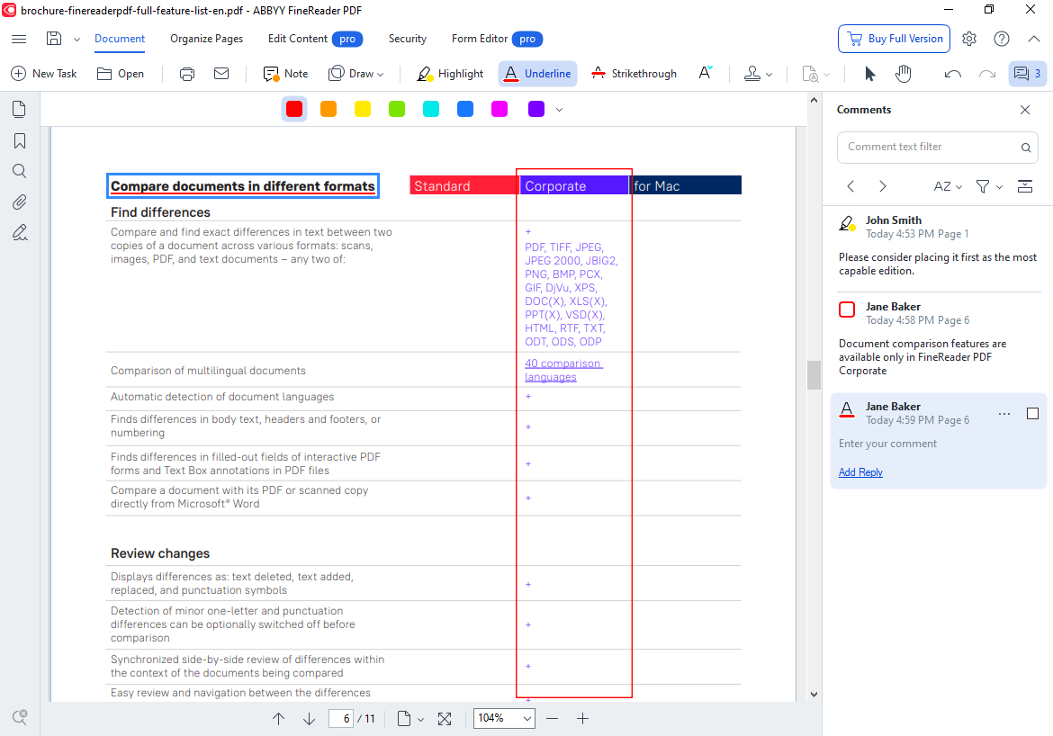
Task: Activate the Highlight tool
Action: (x=450, y=74)
